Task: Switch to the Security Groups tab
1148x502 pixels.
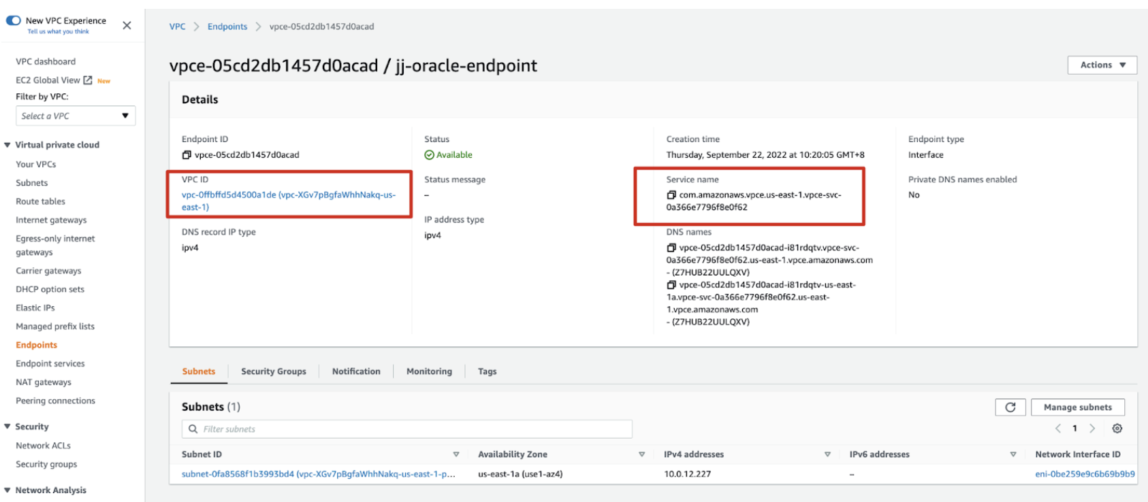Action: click(274, 371)
